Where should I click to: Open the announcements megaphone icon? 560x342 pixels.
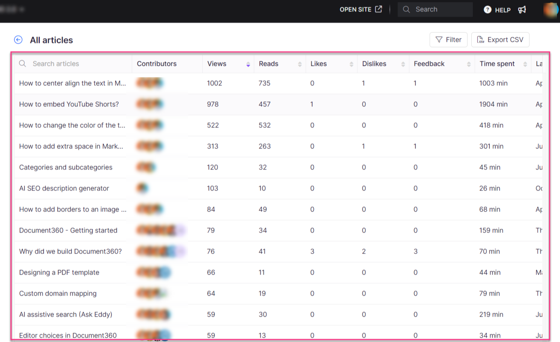522,9
